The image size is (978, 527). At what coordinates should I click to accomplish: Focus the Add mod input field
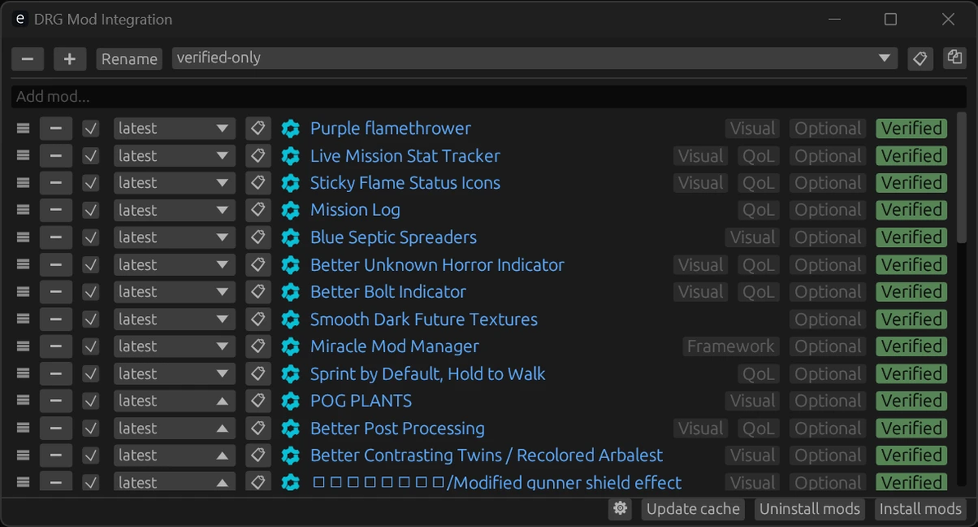488,97
